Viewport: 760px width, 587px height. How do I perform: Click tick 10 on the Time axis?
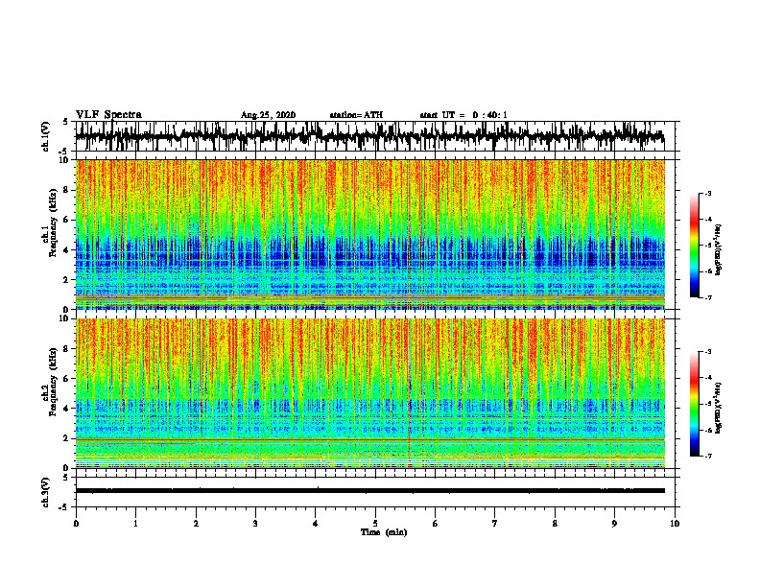click(x=675, y=524)
